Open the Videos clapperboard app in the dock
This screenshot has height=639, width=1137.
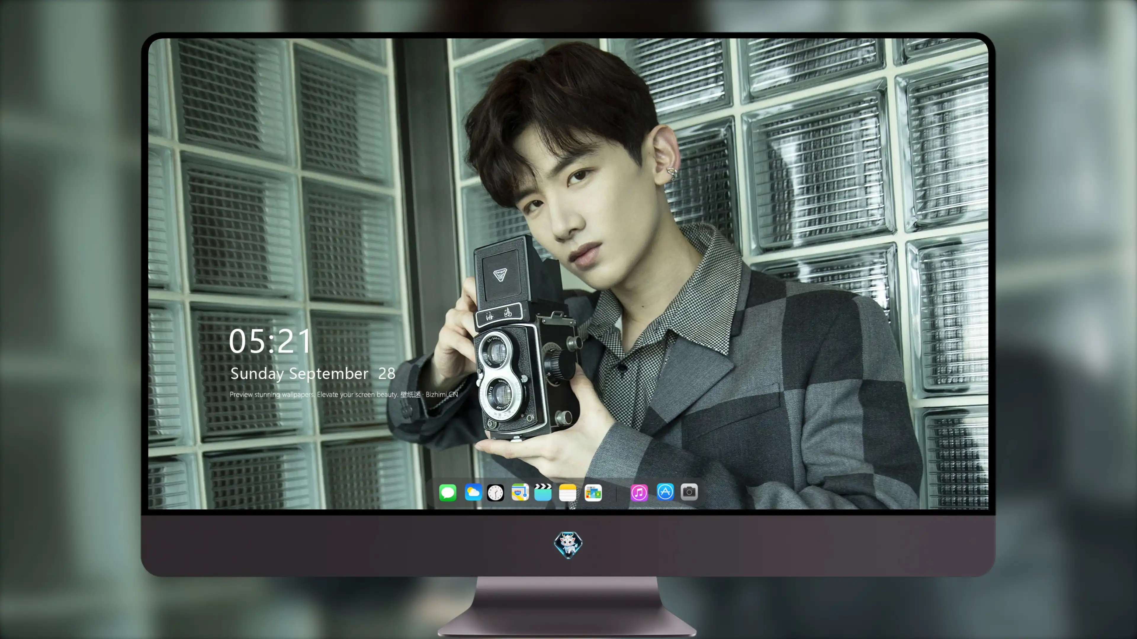pyautogui.click(x=543, y=492)
